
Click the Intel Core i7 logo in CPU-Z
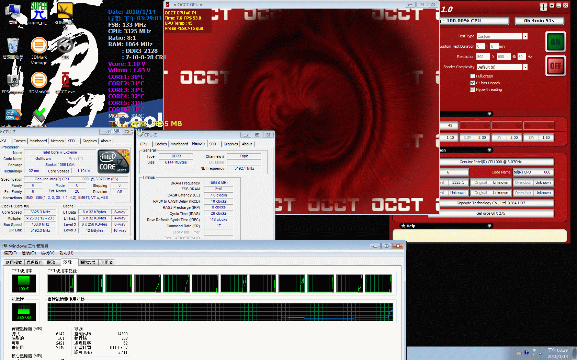click(x=113, y=161)
